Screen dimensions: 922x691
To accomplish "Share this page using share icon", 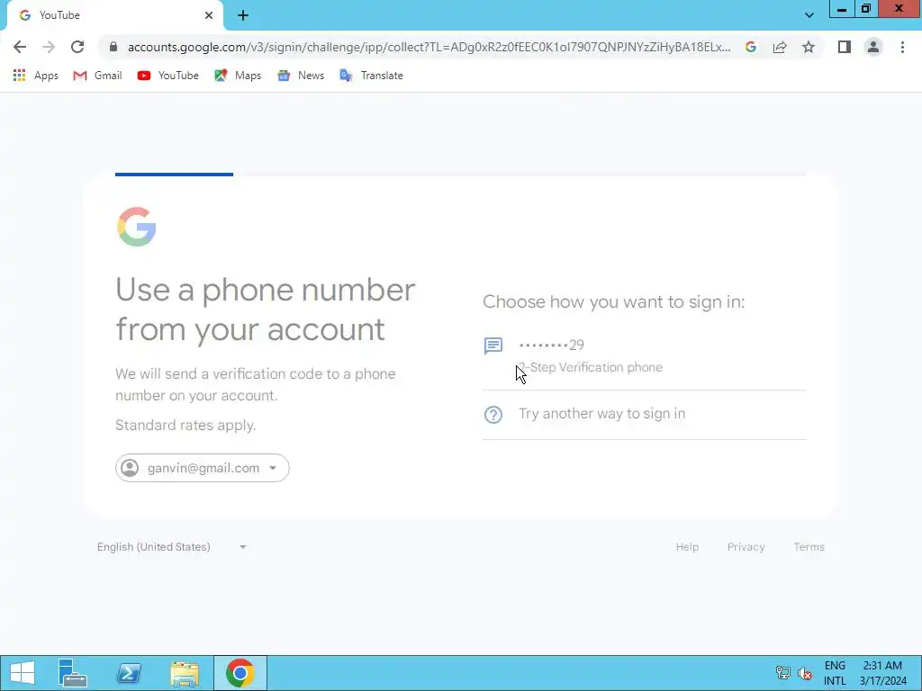I will [780, 47].
